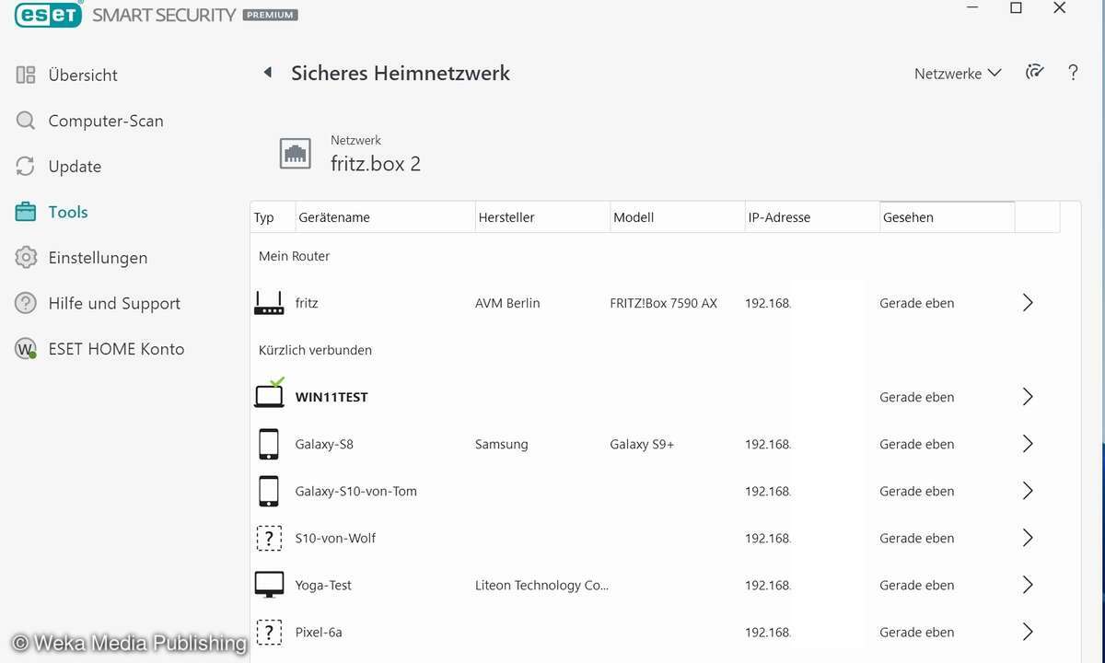1105x663 pixels.
Task: Open ESET HOME Konto
Action: [116, 349]
